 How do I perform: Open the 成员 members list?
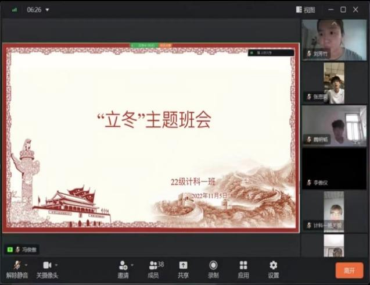(x=154, y=269)
